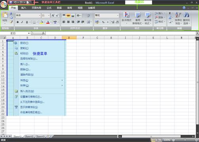Open the Alignment dialog launcher
Screen dimensions: 199x142
click(91, 28)
